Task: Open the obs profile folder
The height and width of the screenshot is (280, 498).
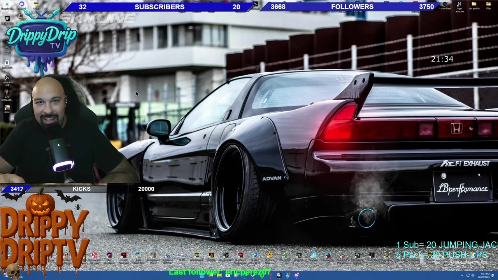Action: click(474, 6)
